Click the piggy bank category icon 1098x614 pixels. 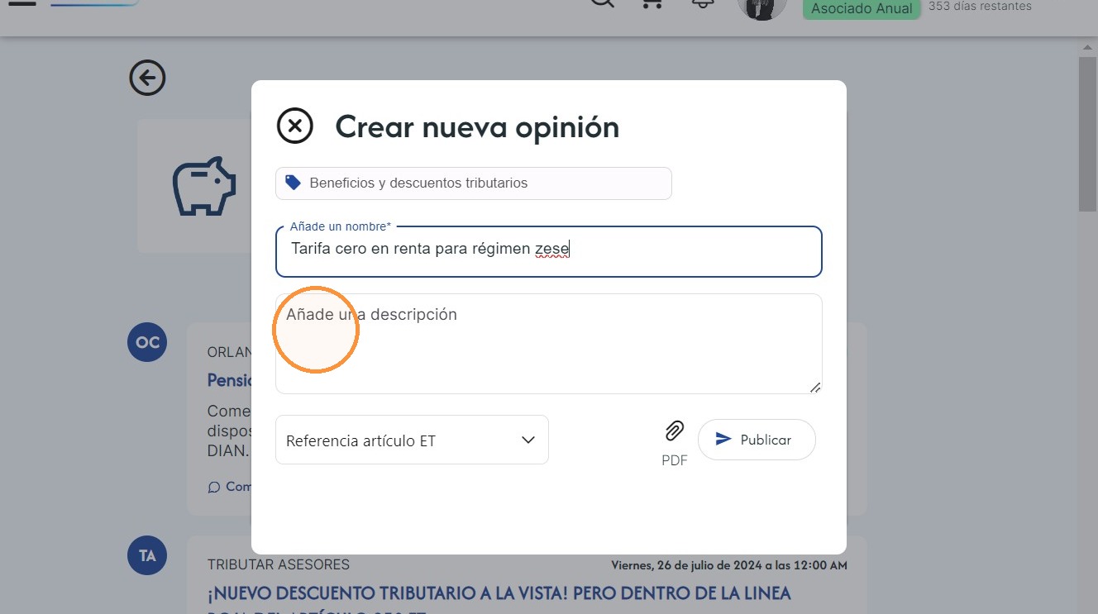[204, 186]
